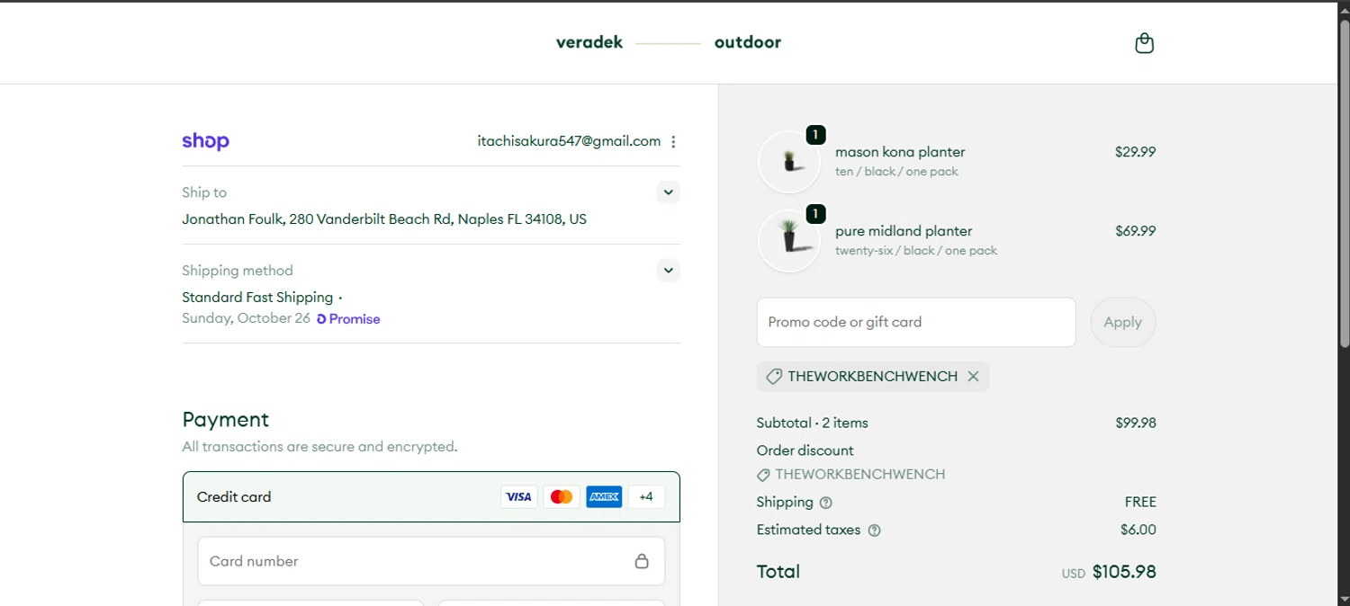Open the Shipping info help icon
Screen dimensions: 1350x606
tap(826, 503)
